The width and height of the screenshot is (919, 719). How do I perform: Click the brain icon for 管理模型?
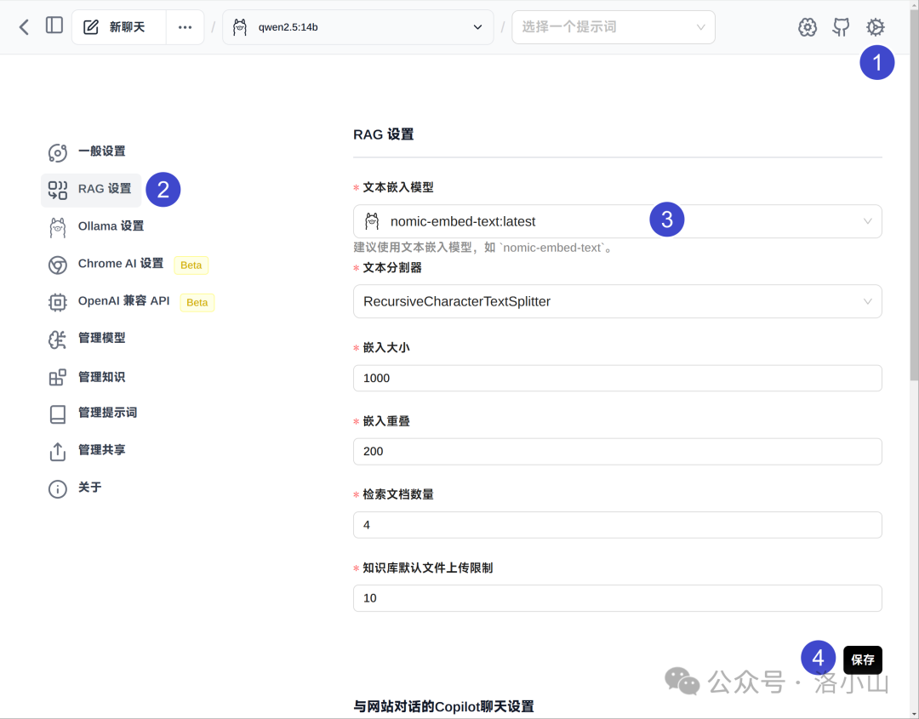point(58,340)
